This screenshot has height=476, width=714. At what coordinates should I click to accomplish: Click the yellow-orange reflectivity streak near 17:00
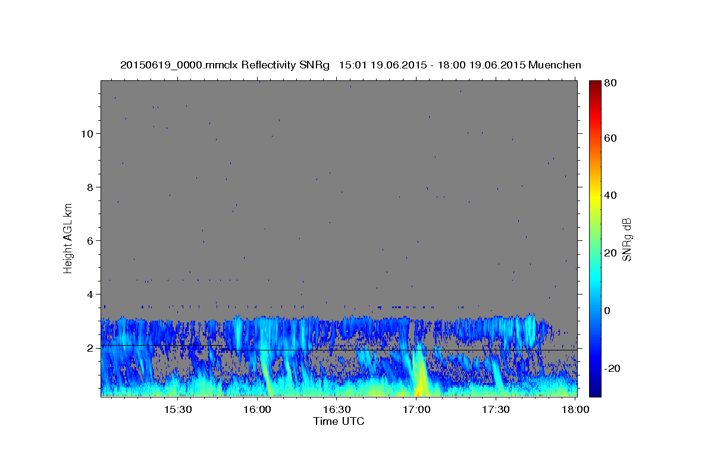(x=419, y=375)
